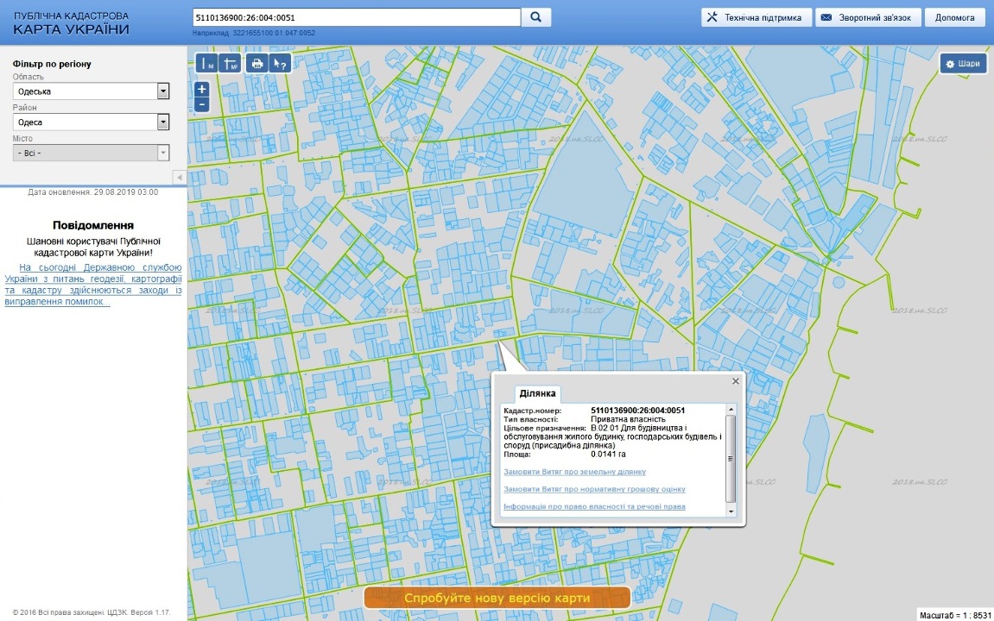This screenshot has height=621, width=994.
Task: Select the Ділянка tab
Action: (537, 394)
